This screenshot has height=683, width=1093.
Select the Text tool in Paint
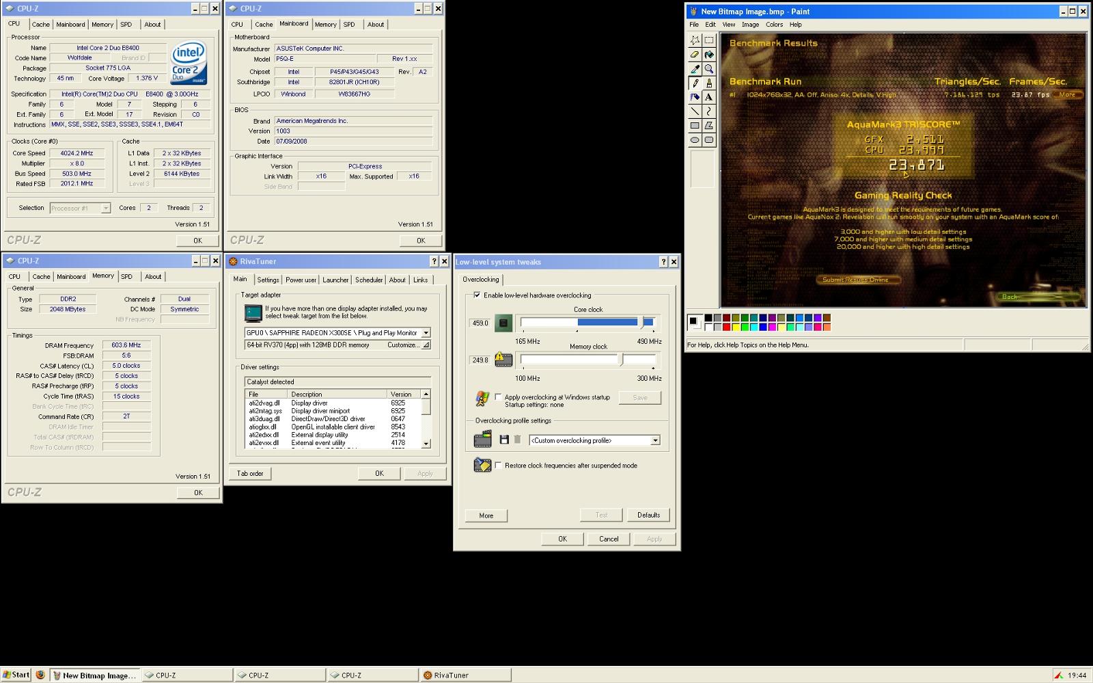(x=709, y=97)
